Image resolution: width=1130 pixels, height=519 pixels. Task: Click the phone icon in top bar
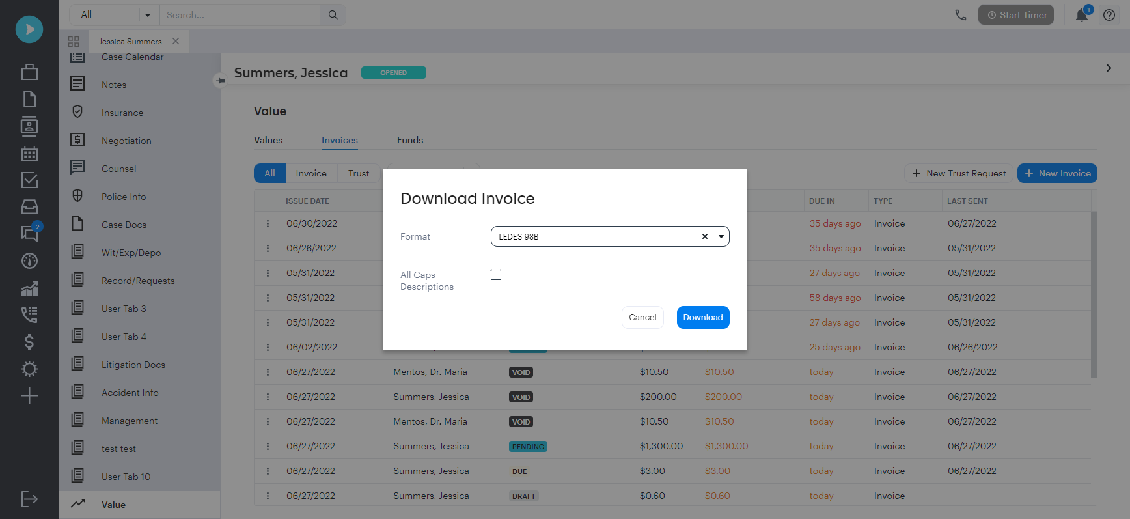pyautogui.click(x=960, y=15)
